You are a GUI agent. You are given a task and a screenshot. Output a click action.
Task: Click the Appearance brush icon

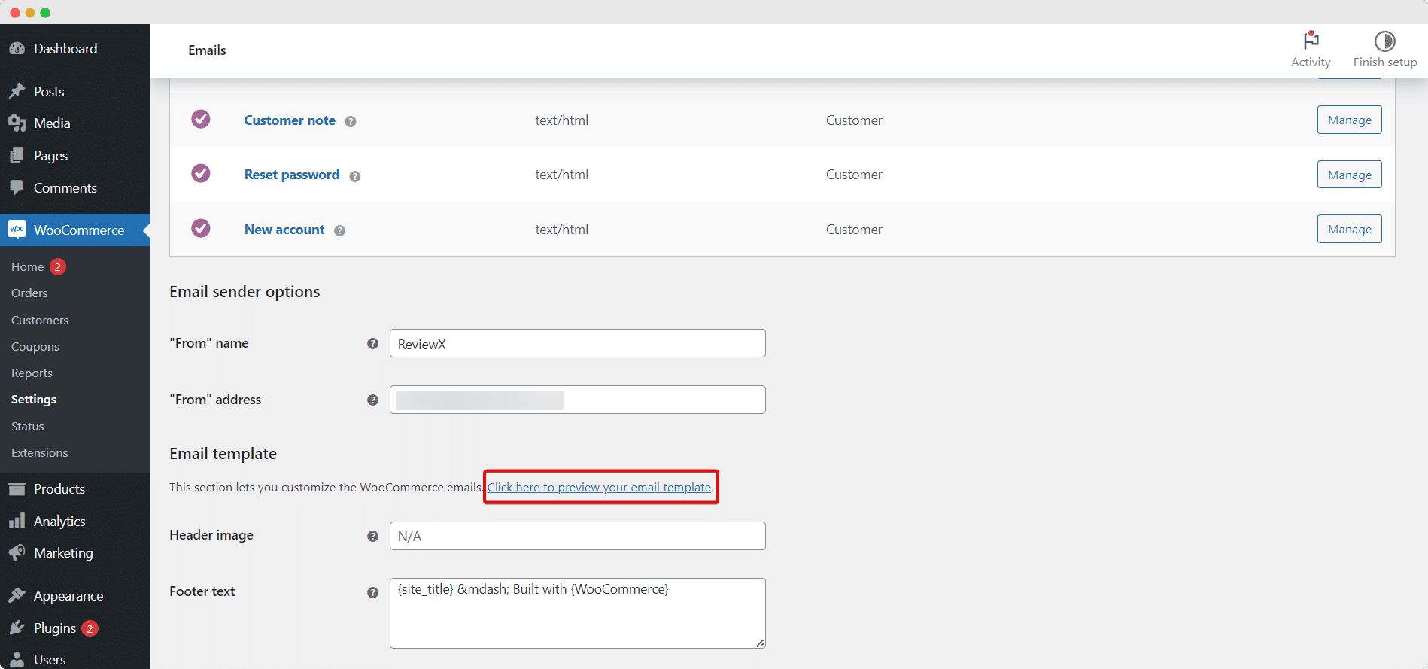(17, 596)
